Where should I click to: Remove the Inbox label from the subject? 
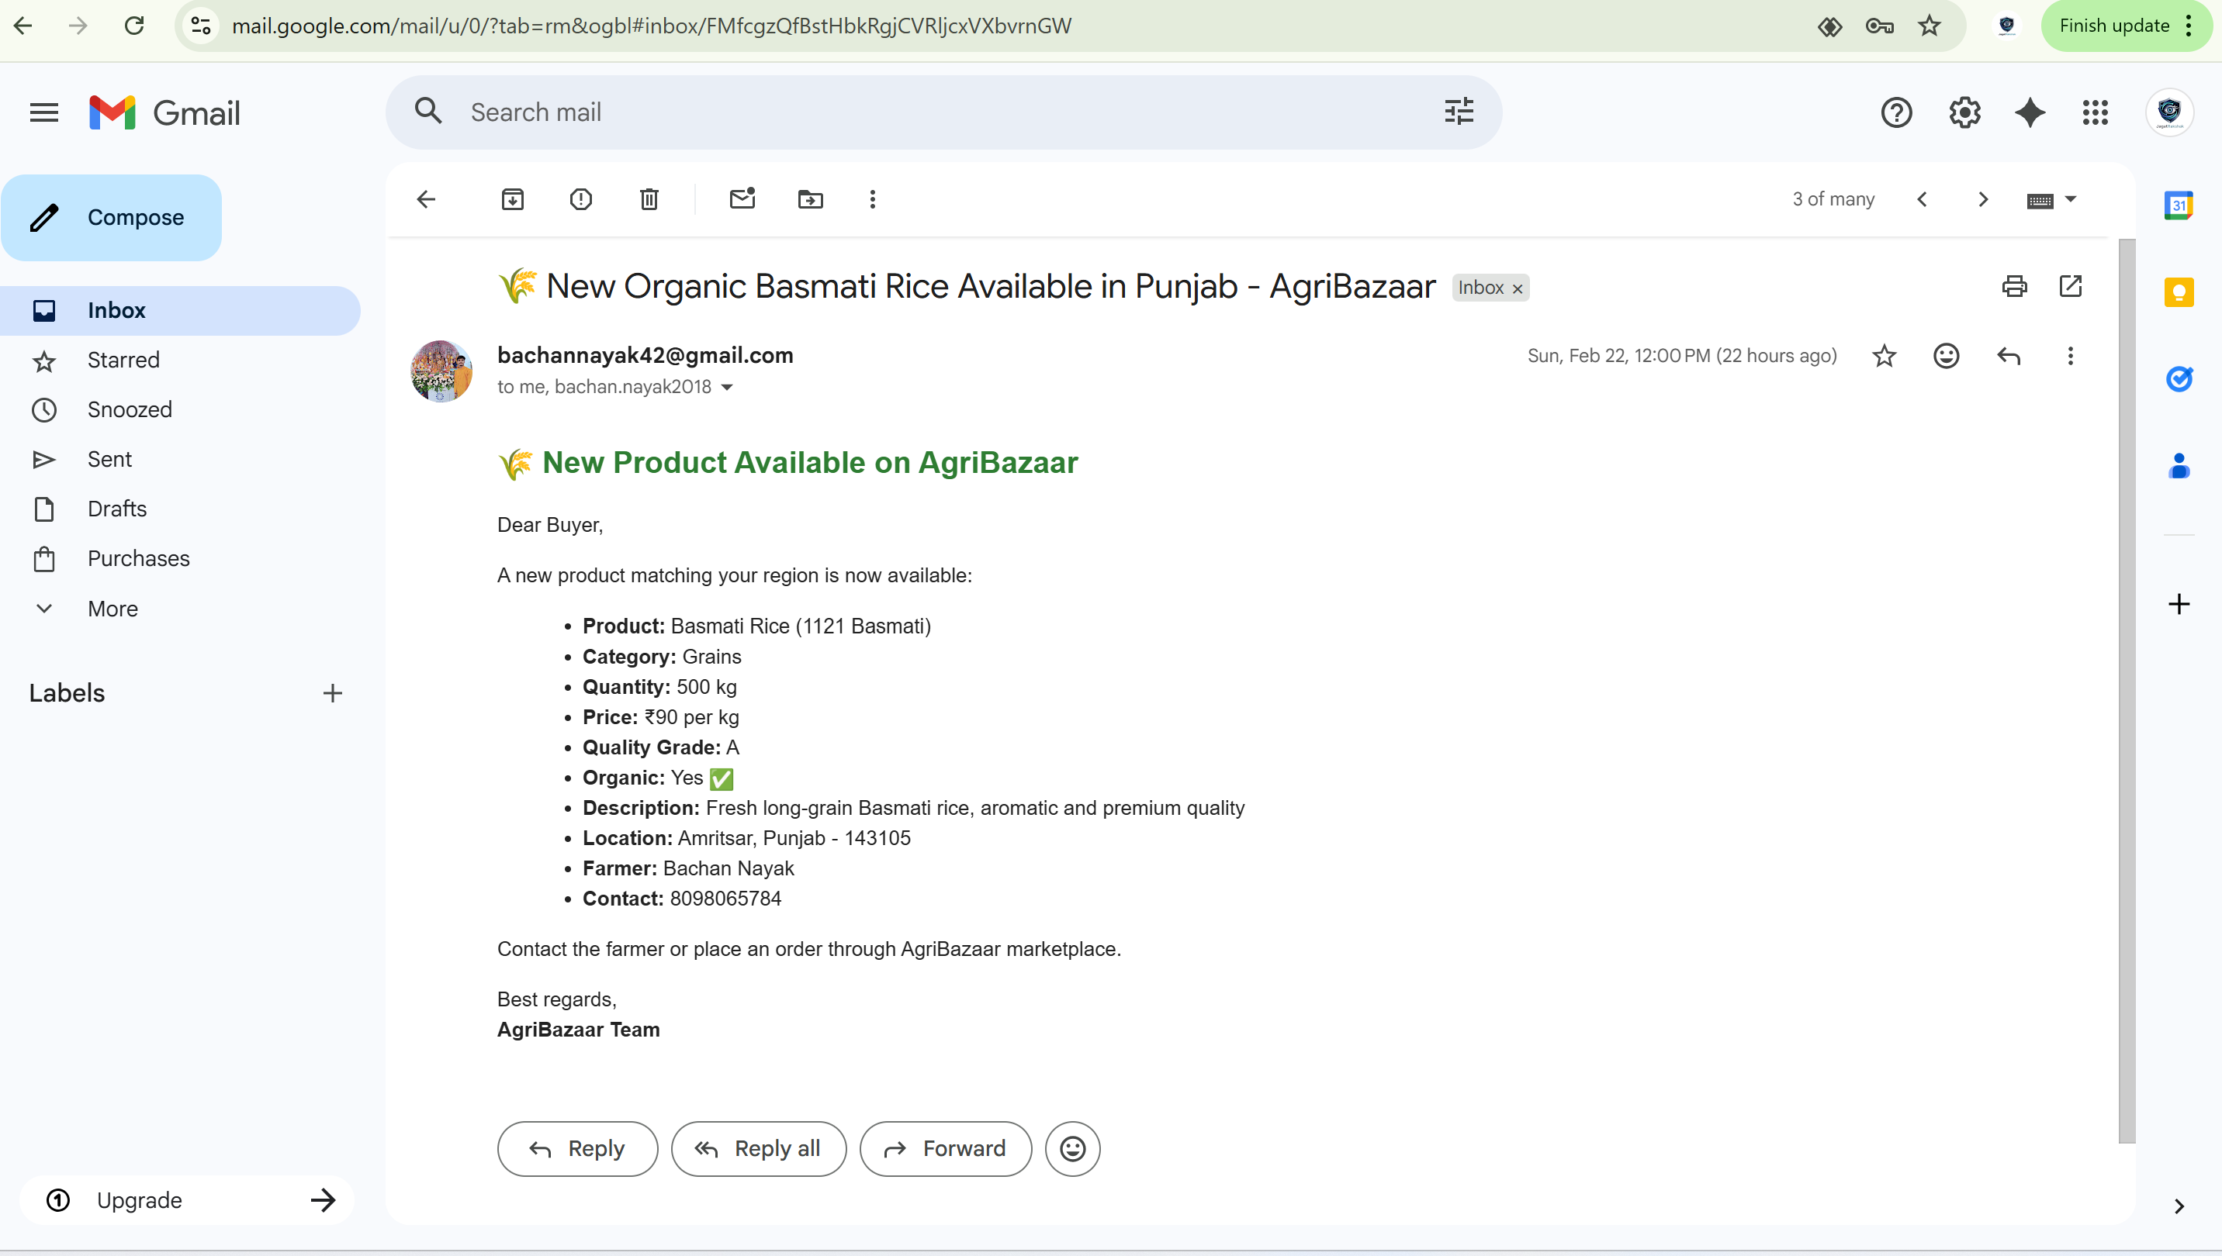[1518, 289]
